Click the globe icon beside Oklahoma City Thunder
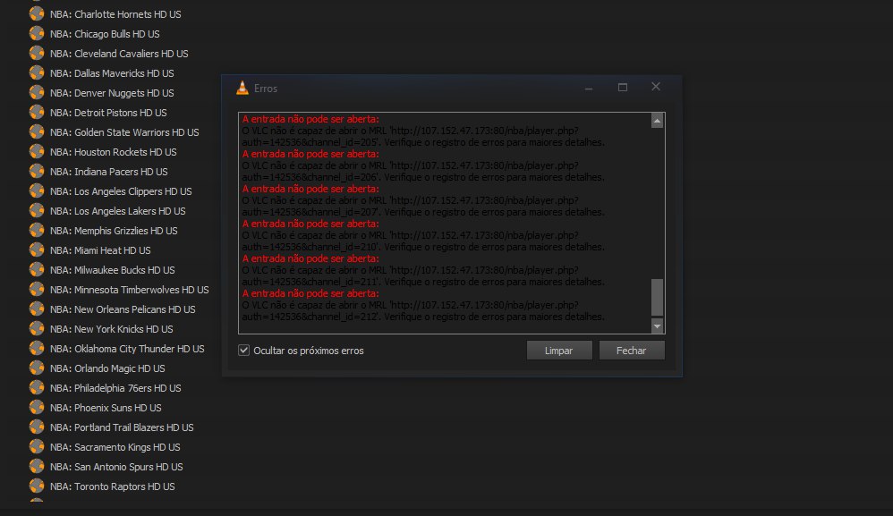 click(37, 348)
